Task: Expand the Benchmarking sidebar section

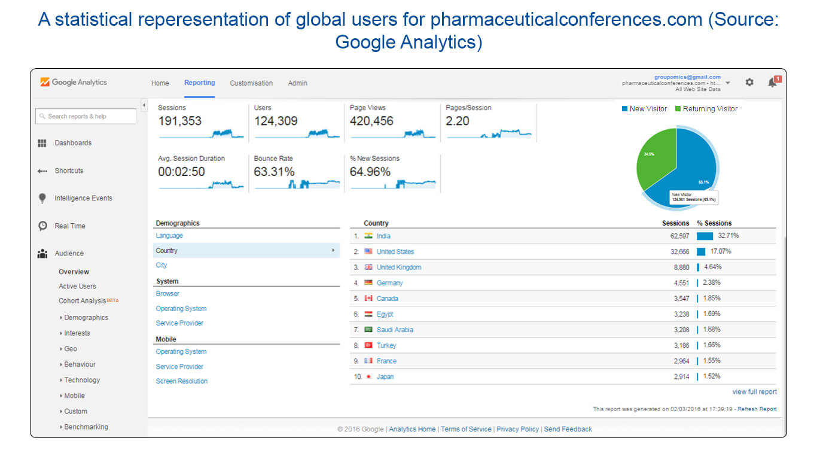Action: point(86,427)
